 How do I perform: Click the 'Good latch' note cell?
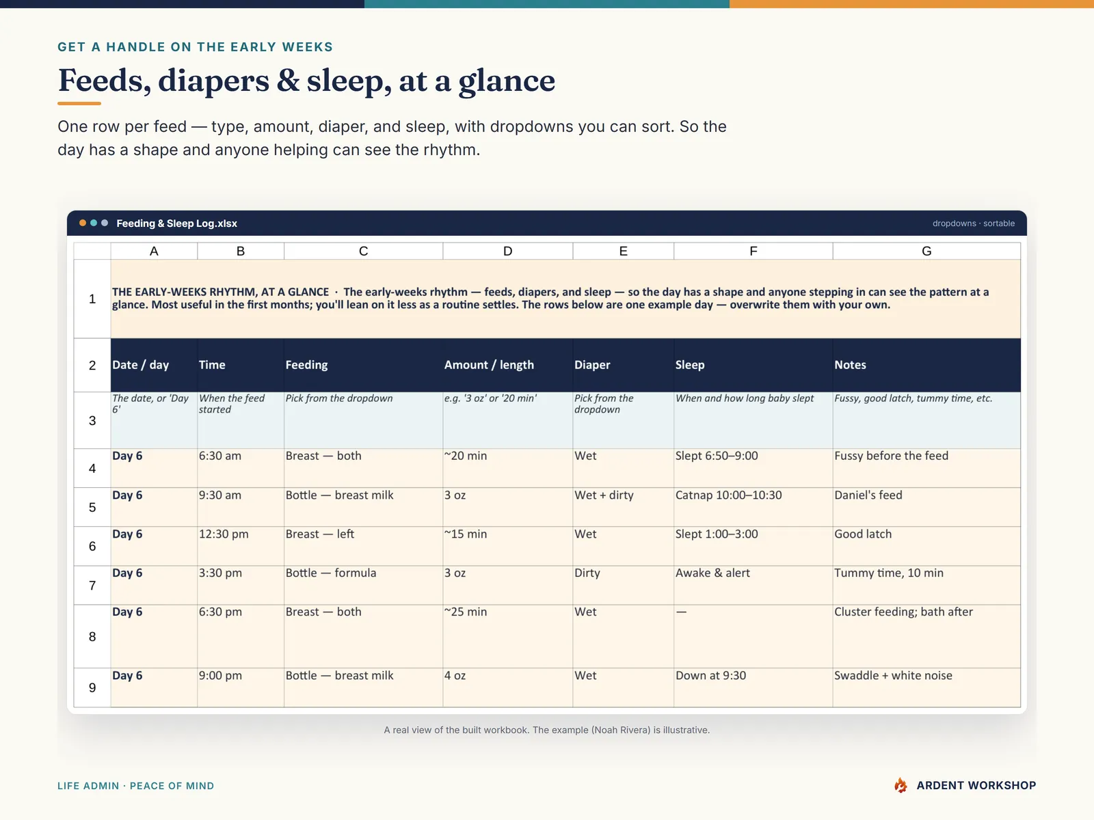(926, 546)
